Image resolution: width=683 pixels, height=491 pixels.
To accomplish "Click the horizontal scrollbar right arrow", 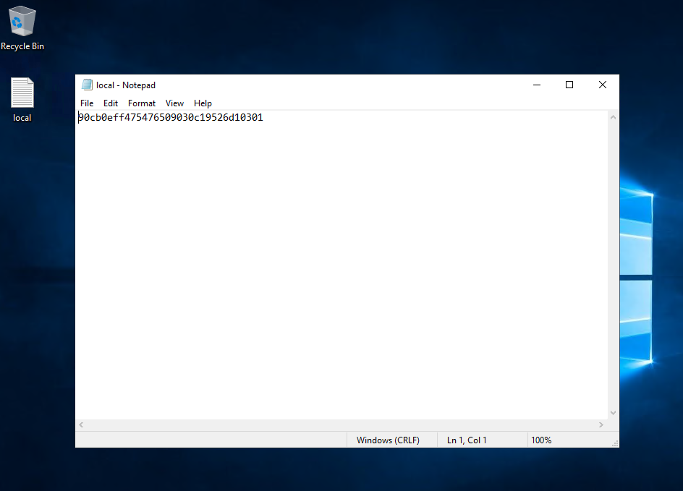I will pyautogui.click(x=601, y=425).
